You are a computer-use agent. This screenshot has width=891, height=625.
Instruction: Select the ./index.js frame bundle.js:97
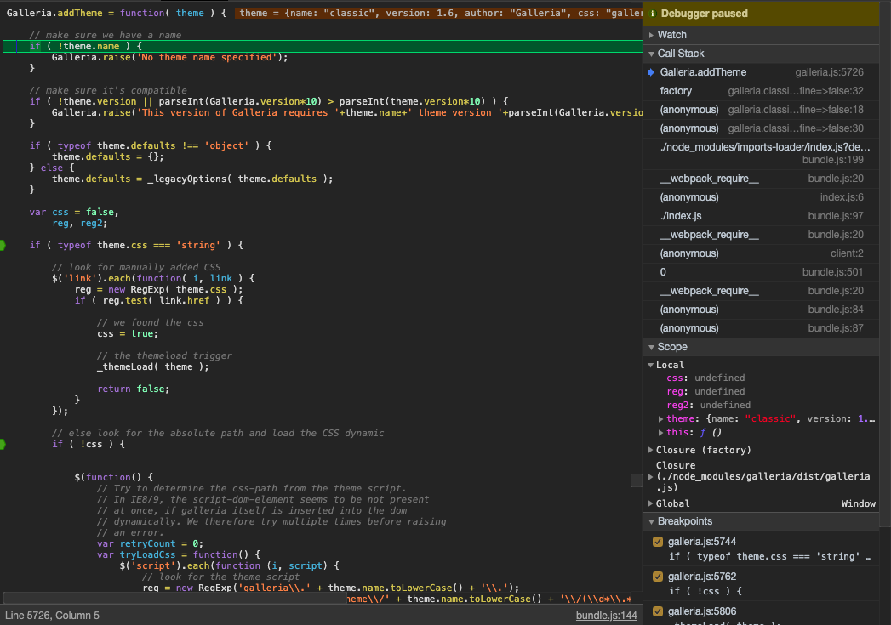coord(762,216)
